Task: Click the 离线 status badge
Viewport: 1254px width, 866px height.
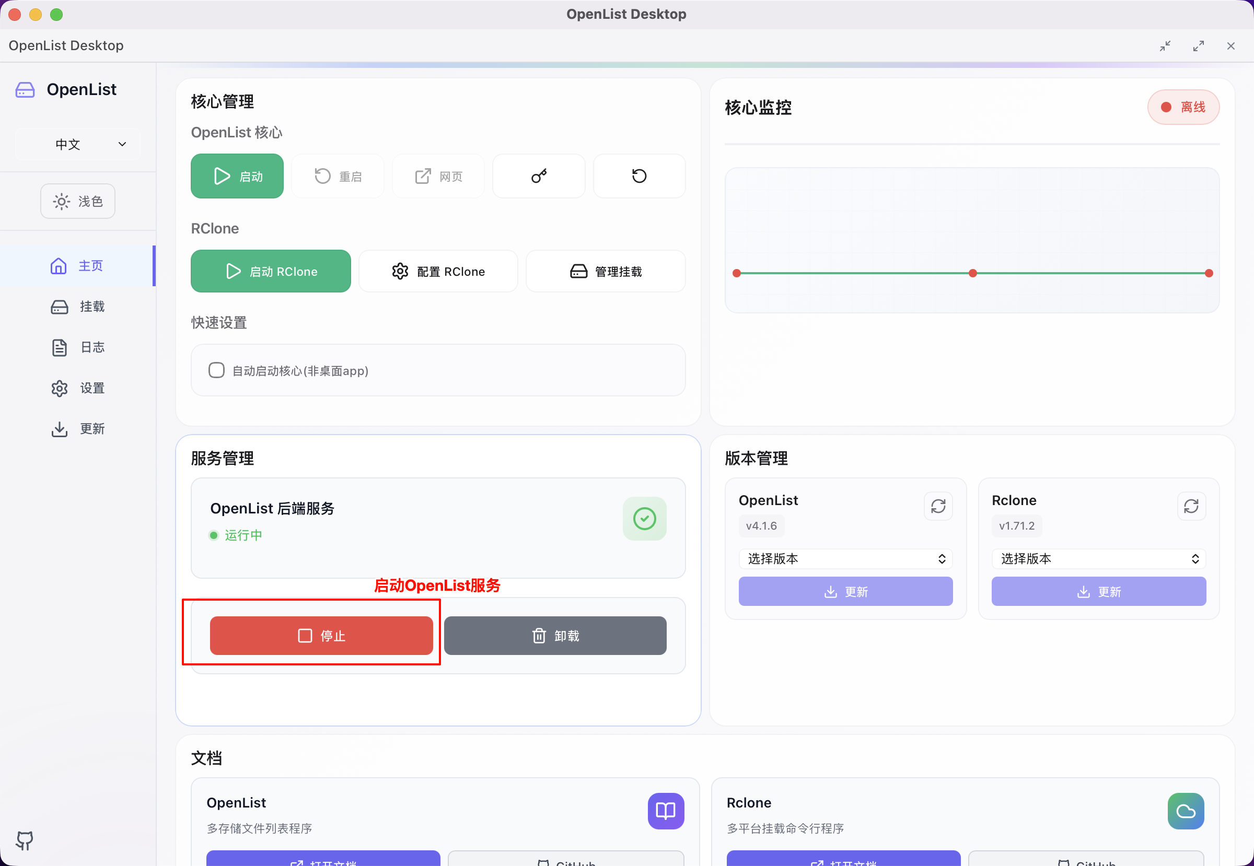Action: (x=1183, y=107)
